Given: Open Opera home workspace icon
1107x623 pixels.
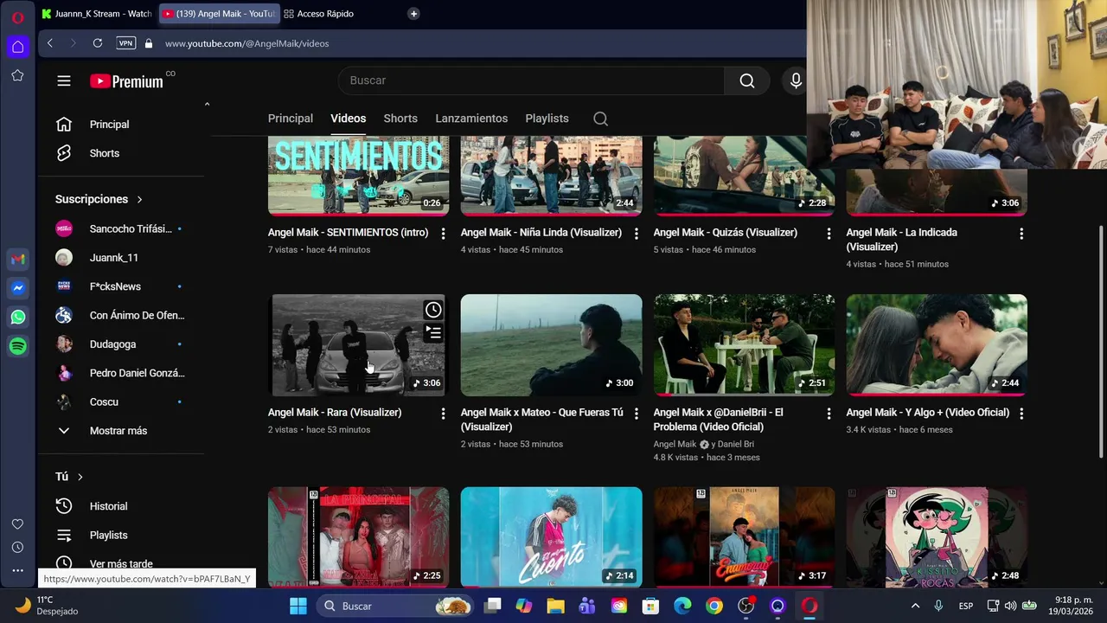Looking at the screenshot, I should coord(17,47).
